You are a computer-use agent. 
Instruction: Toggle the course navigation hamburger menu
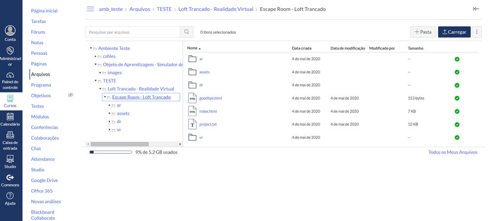coord(90,9)
